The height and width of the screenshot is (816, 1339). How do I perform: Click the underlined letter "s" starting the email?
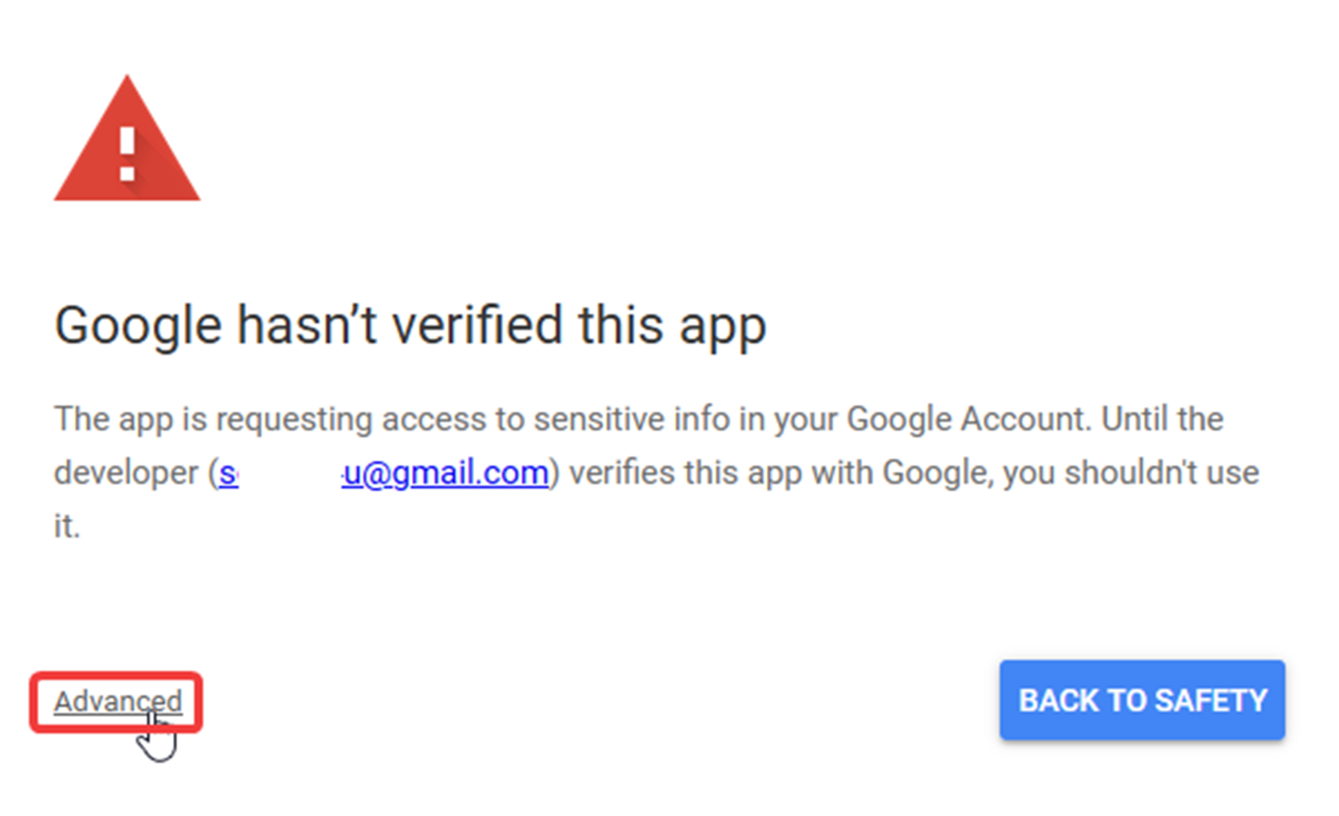point(228,474)
